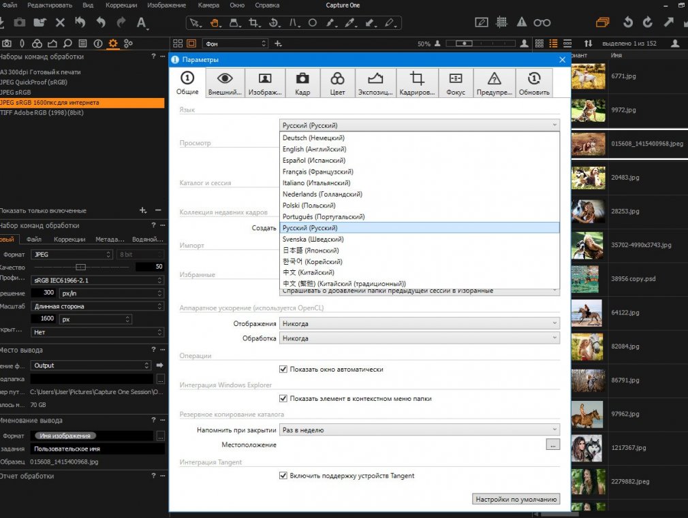This screenshot has width=688, height=518.
Task: Switch to Водяной recipe tab
Action: 147,239
